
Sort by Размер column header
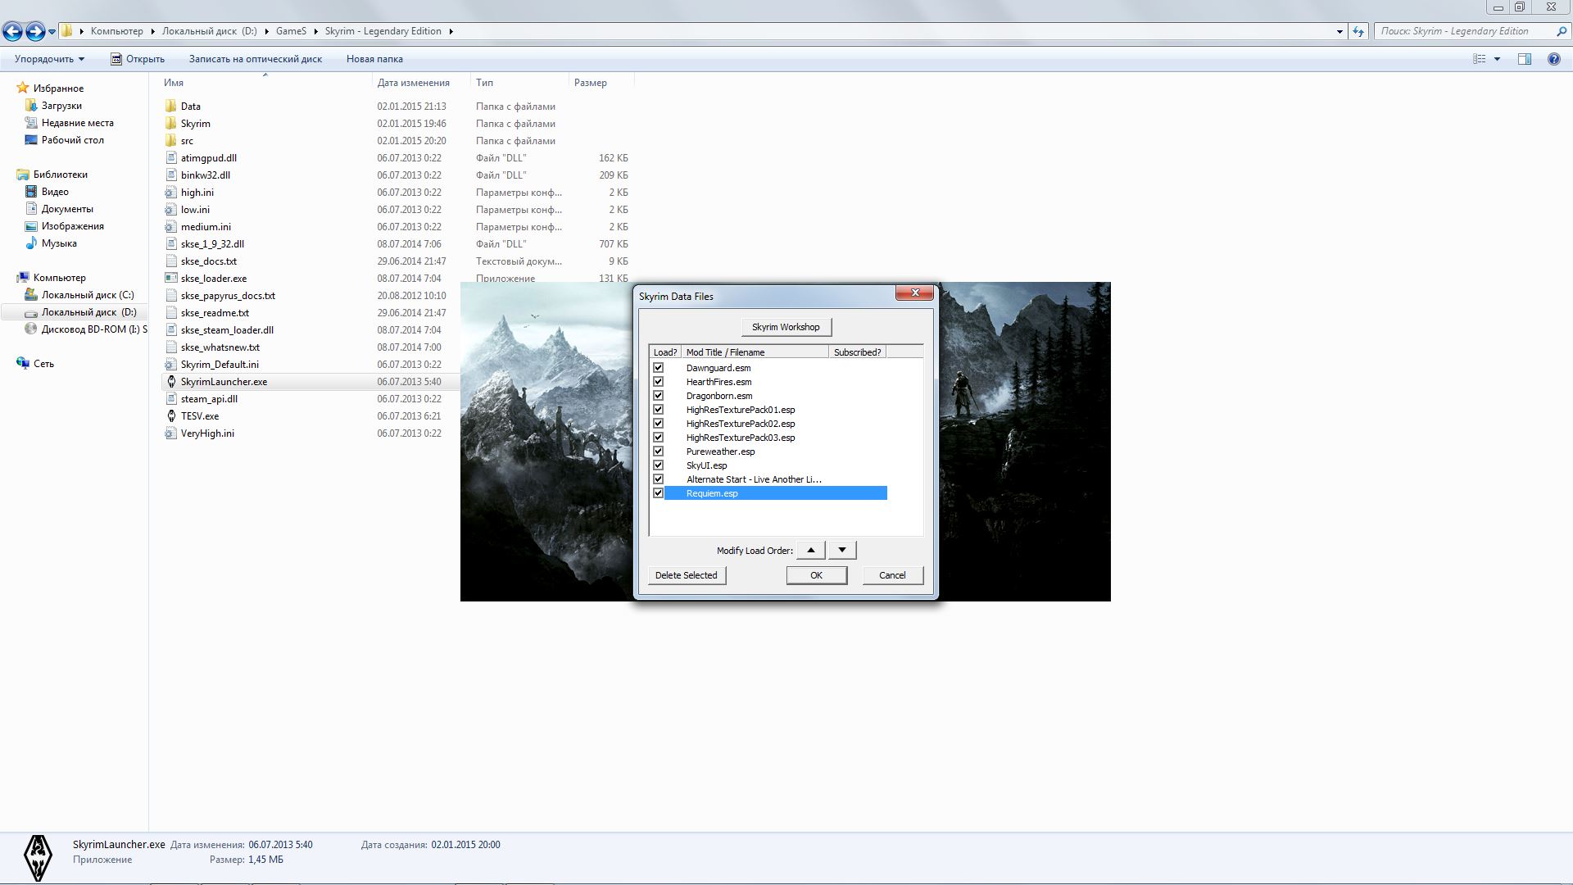click(x=601, y=82)
